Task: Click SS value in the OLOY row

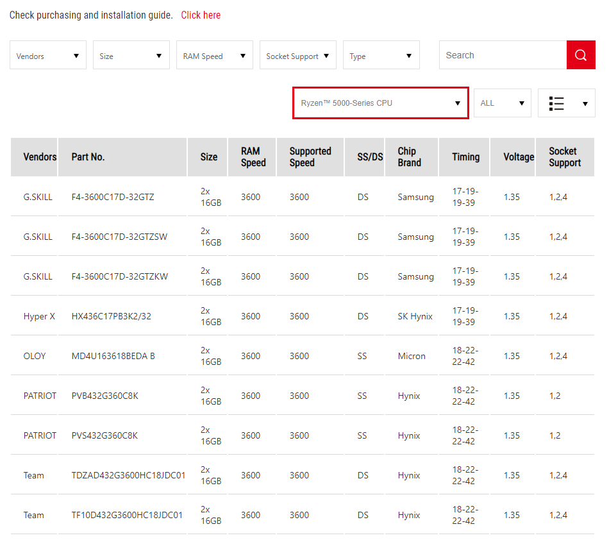Action: 362,357
